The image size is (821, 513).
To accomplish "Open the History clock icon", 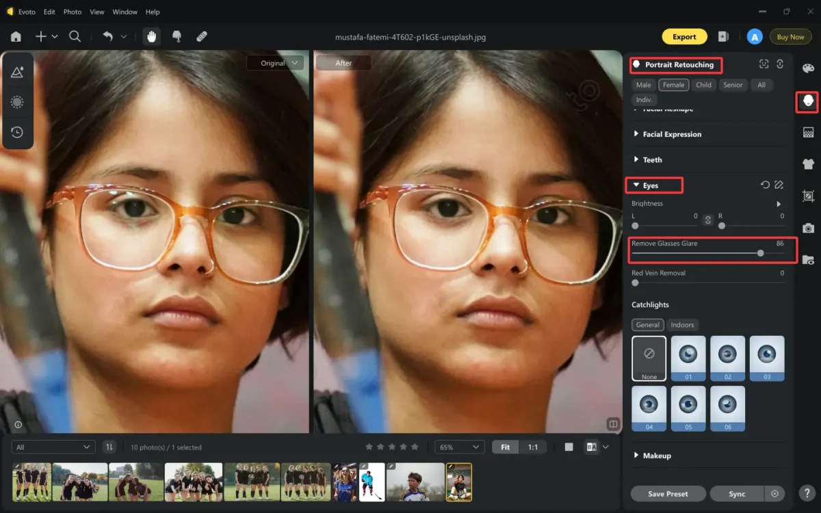I will coord(17,132).
